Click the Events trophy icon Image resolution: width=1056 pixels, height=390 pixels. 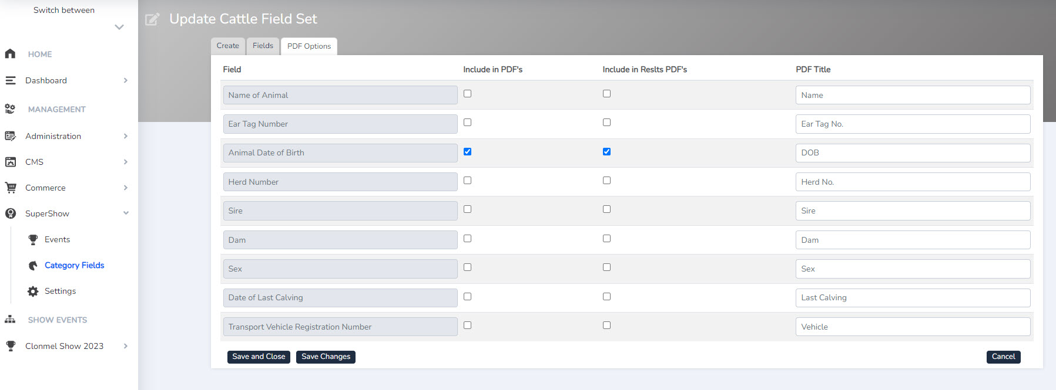33,239
